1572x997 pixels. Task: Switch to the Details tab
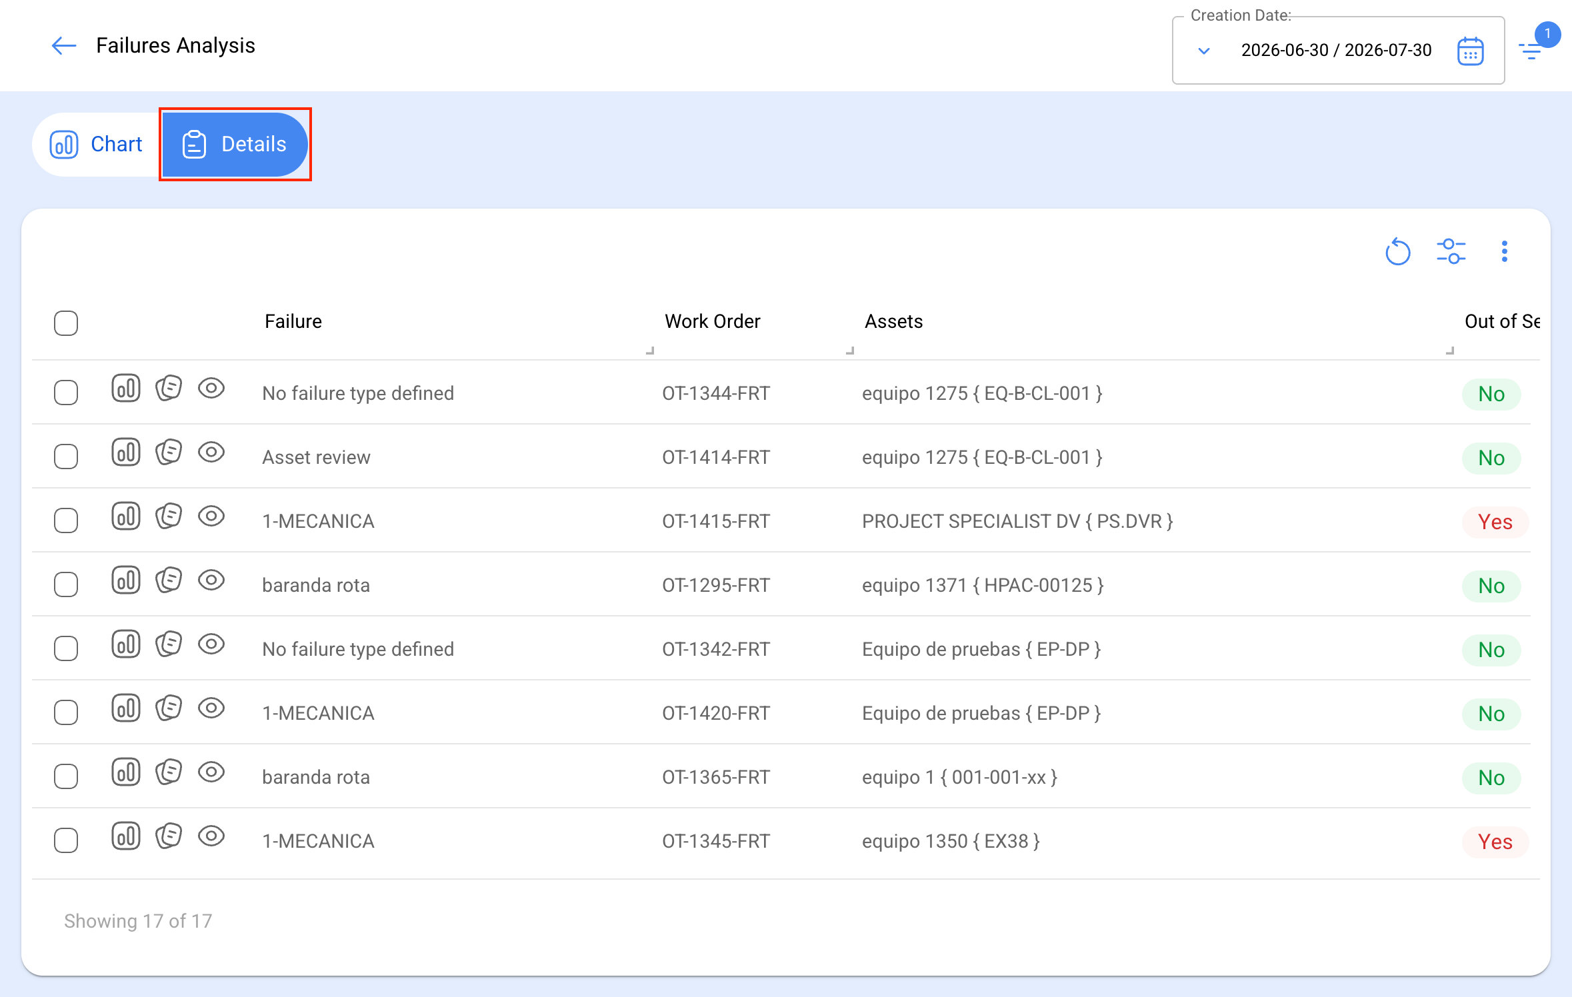(x=235, y=144)
